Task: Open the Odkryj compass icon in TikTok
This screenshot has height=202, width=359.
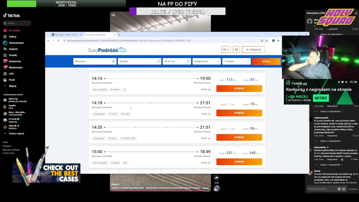Action: (x=5, y=37)
